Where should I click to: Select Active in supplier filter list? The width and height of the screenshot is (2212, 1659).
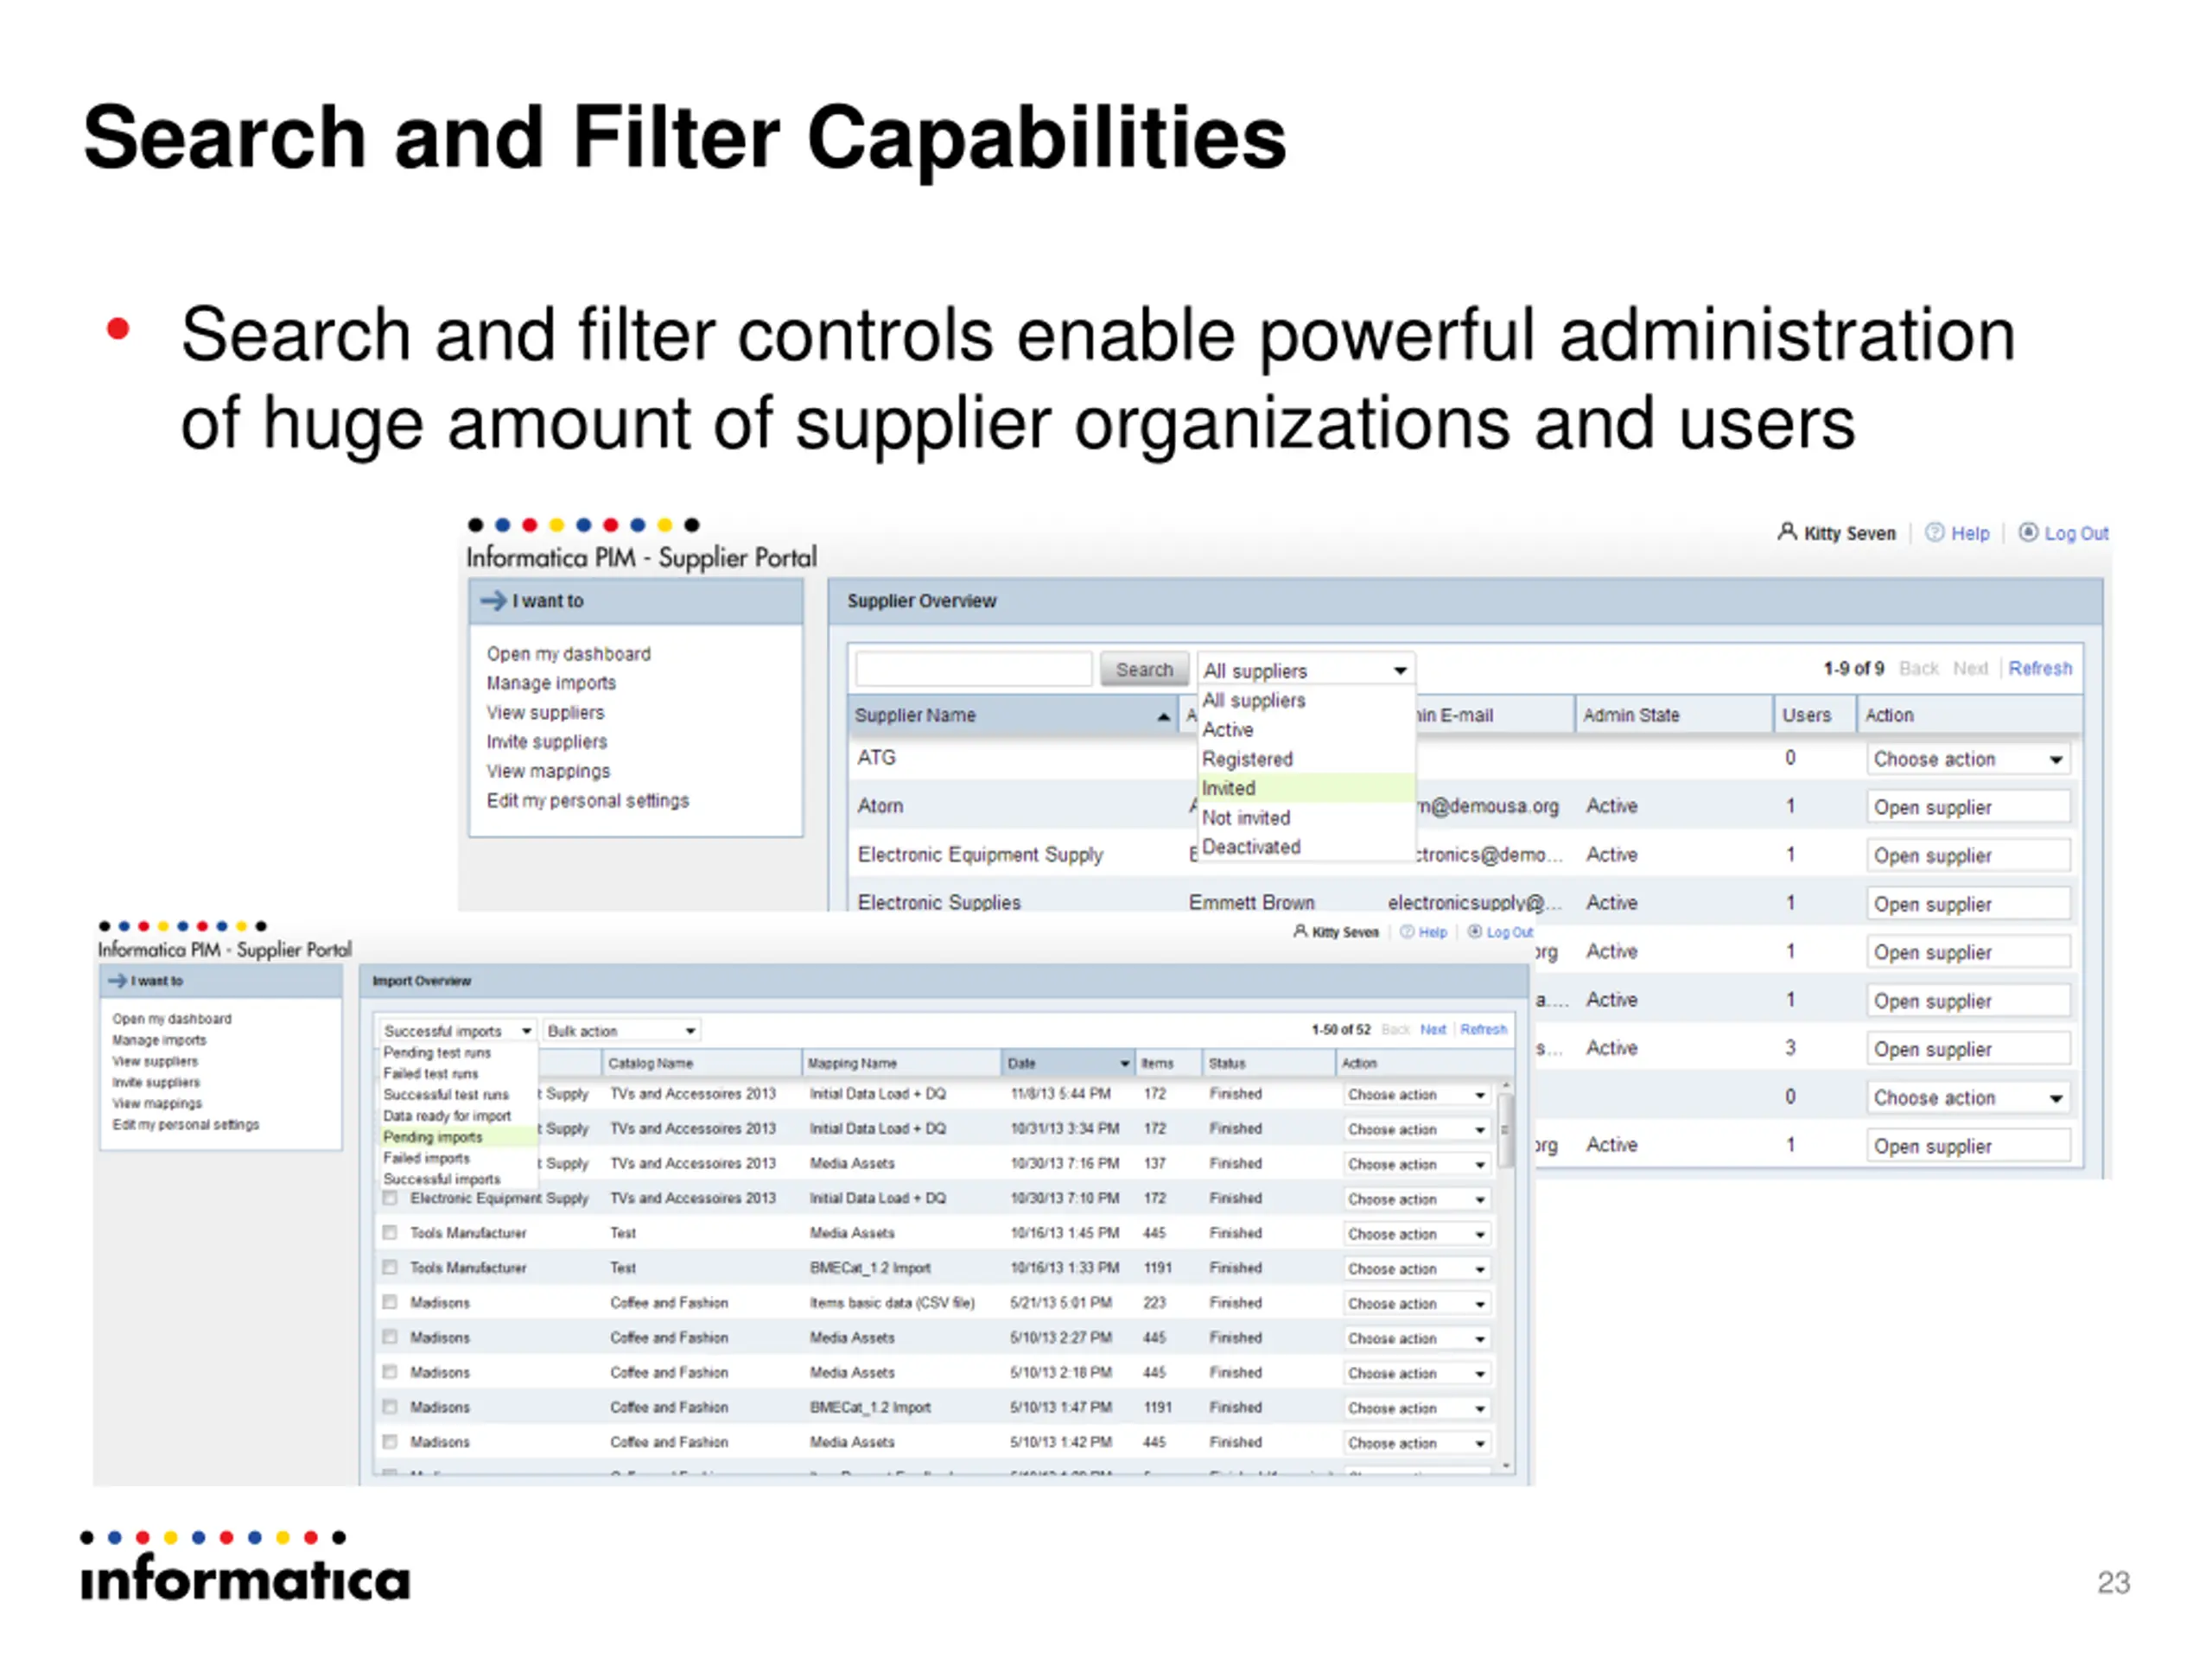[x=1306, y=729]
